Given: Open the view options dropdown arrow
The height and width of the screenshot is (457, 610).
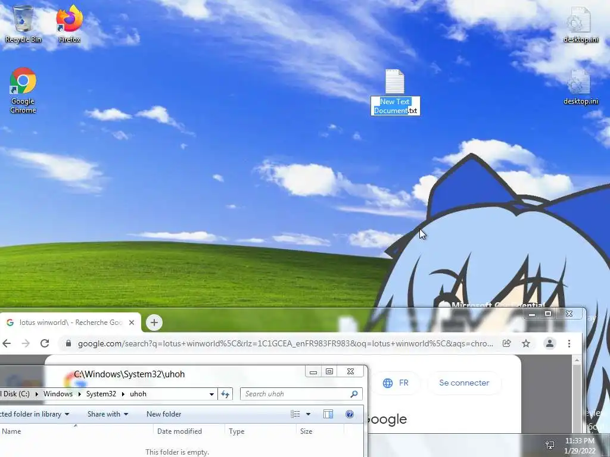Looking at the screenshot, I should [x=308, y=414].
